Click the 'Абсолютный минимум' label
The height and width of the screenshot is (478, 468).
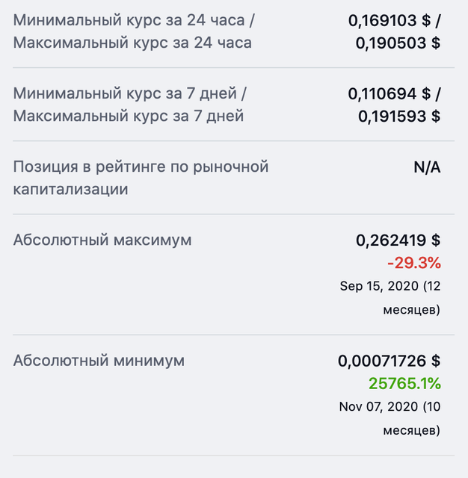point(99,361)
